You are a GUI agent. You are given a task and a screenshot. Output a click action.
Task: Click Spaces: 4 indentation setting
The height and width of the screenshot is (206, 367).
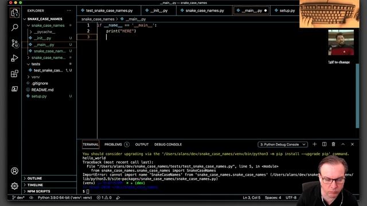[x=273, y=197]
